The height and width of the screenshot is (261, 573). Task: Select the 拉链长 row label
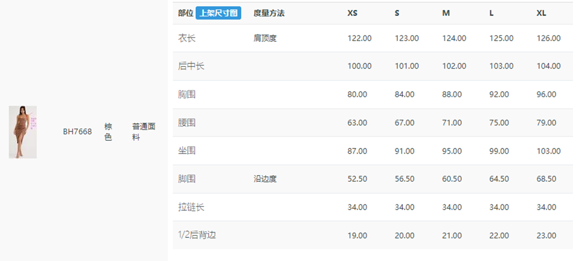(x=191, y=207)
